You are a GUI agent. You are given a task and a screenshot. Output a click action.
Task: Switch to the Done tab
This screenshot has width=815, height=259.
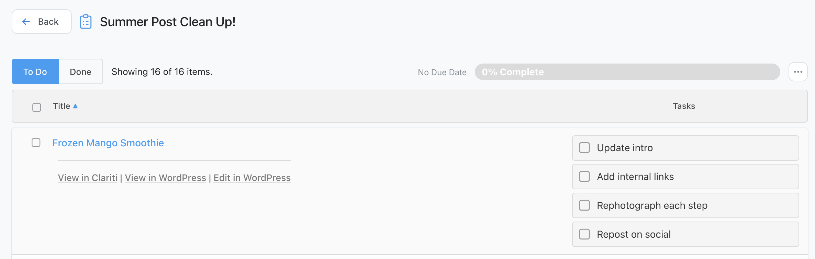81,71
